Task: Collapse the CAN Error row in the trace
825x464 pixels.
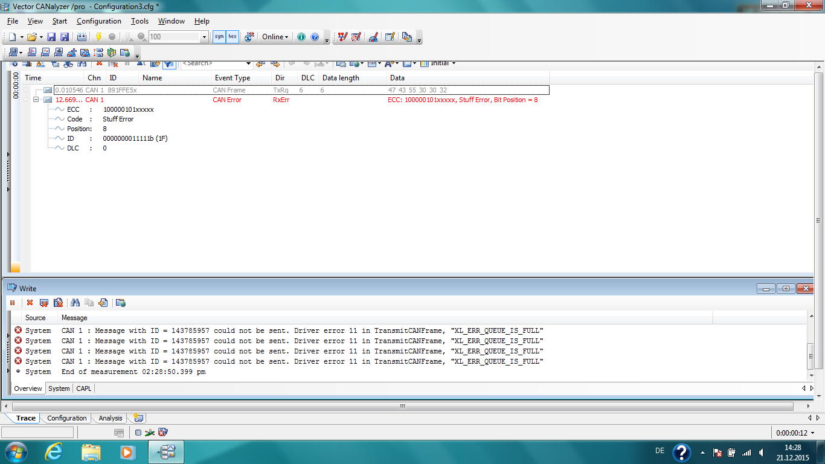Action: (37, 100)
